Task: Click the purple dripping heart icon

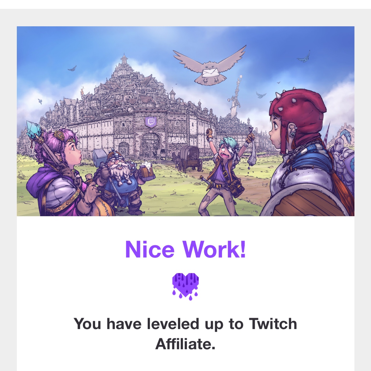Action: pos(185,287)
